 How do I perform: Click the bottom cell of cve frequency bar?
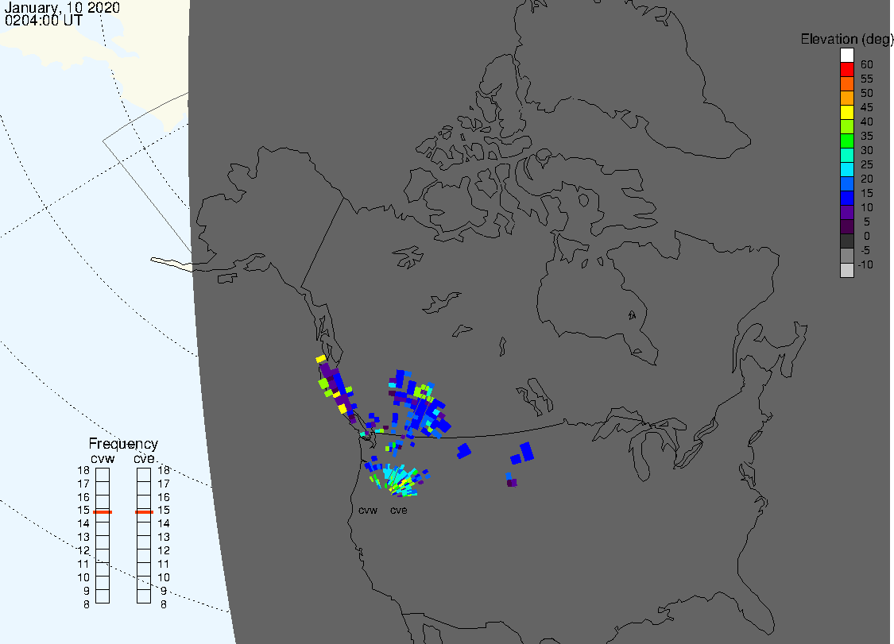[x=144, y=596]
